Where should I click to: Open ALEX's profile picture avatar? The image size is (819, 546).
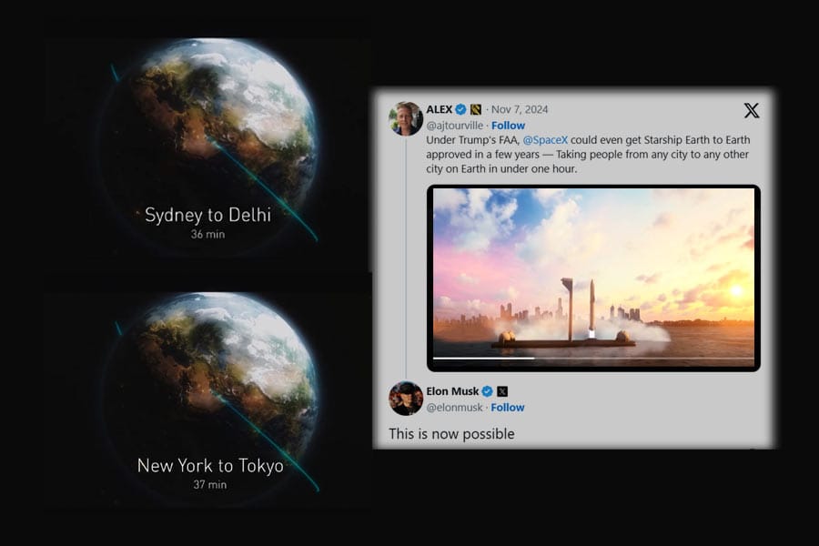[x=405, y=118]
